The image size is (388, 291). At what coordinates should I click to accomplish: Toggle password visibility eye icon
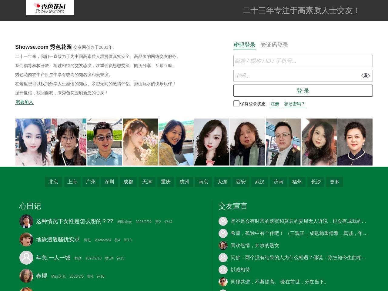point(365,76)
